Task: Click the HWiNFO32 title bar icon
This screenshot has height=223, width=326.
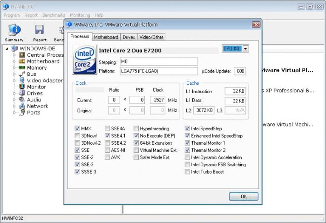Action: tap(6, 6)
